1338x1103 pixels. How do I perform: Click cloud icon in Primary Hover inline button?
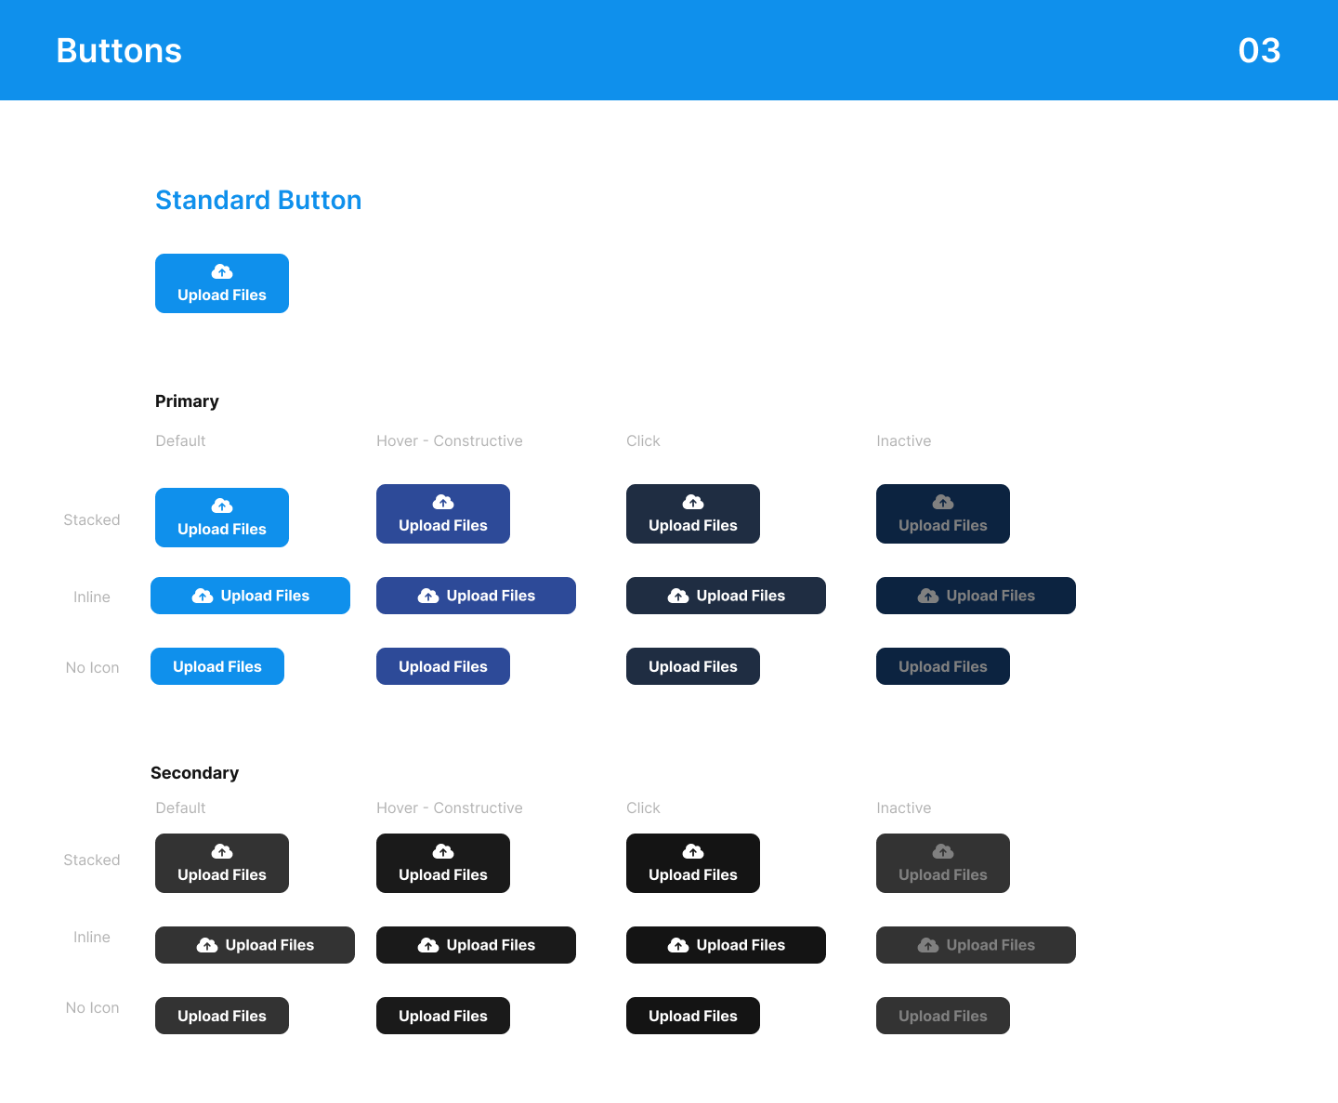[x=428, y=596]
